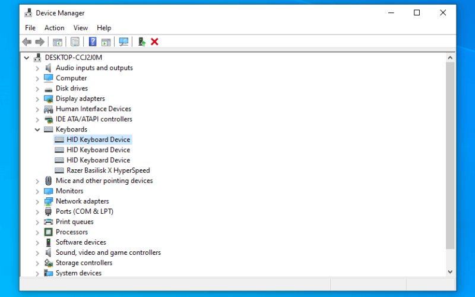This screenshot has height=297, width=475.
Task: Click the scrollbar down arrow
Action: (450, 272)
